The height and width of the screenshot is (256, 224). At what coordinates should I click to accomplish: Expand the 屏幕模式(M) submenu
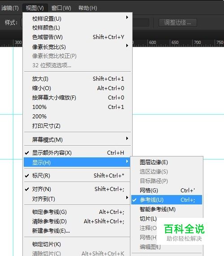77,139
